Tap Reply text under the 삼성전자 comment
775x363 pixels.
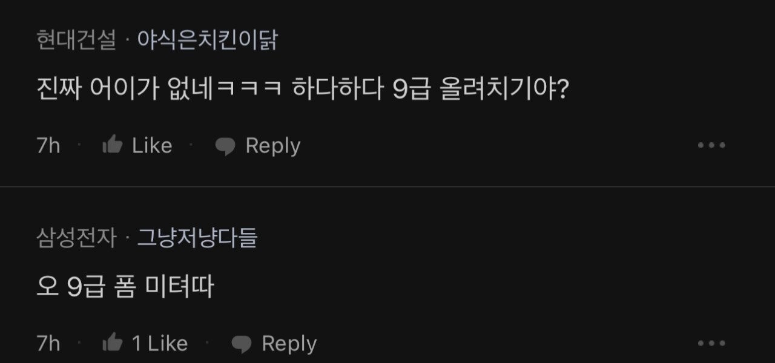click(x=289, y=344)
